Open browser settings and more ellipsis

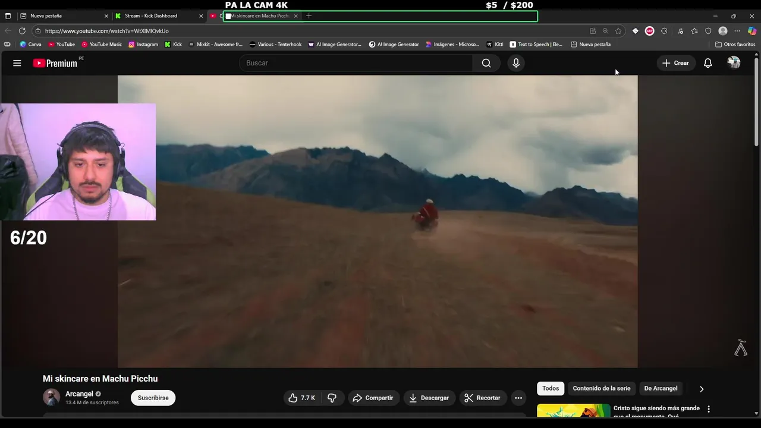[x=737, y=31]
